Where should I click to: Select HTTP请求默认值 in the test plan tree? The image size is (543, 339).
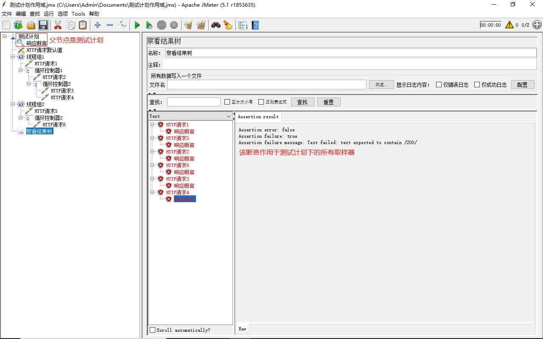coord(44,50)
